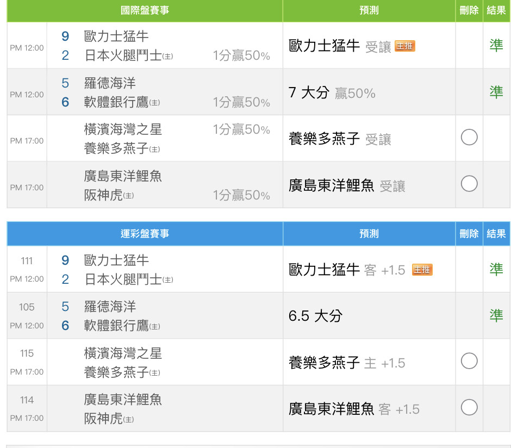Click 結果 header in green table

click(x=496, y=10)
